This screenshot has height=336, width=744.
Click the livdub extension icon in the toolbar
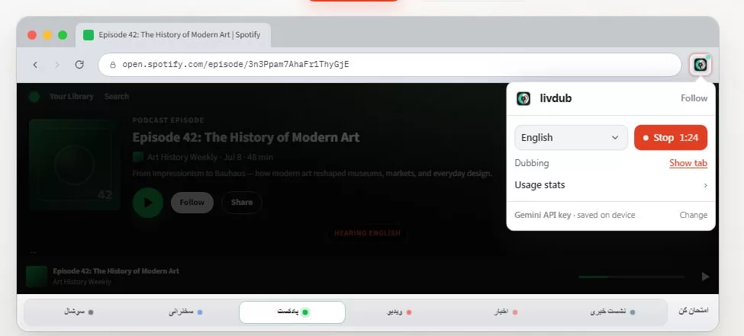701,65
